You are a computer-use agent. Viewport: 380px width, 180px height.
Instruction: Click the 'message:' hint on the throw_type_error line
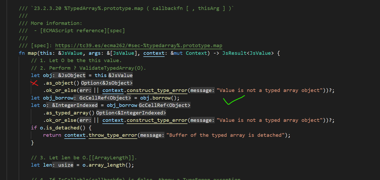click(x=152, y=135)
